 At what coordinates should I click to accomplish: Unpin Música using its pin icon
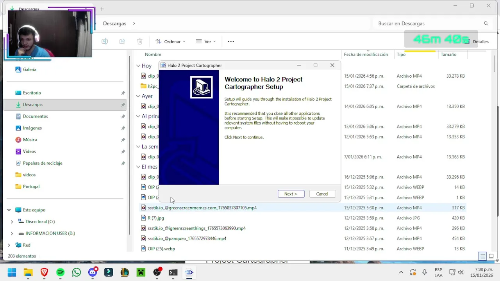[x=123, y=140]
